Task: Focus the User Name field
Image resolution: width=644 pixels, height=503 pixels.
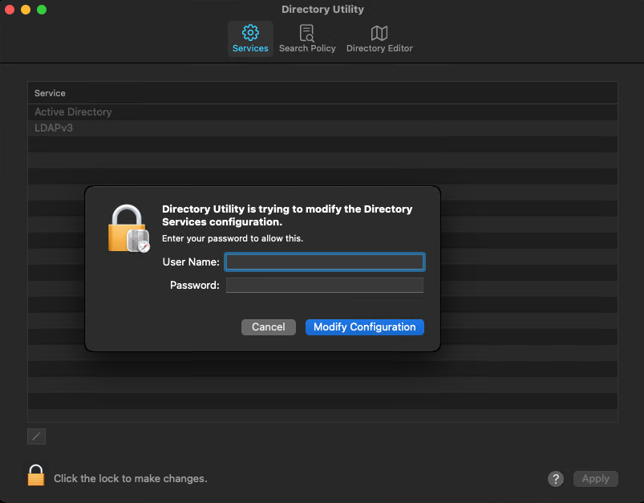Action: (325, 262)
